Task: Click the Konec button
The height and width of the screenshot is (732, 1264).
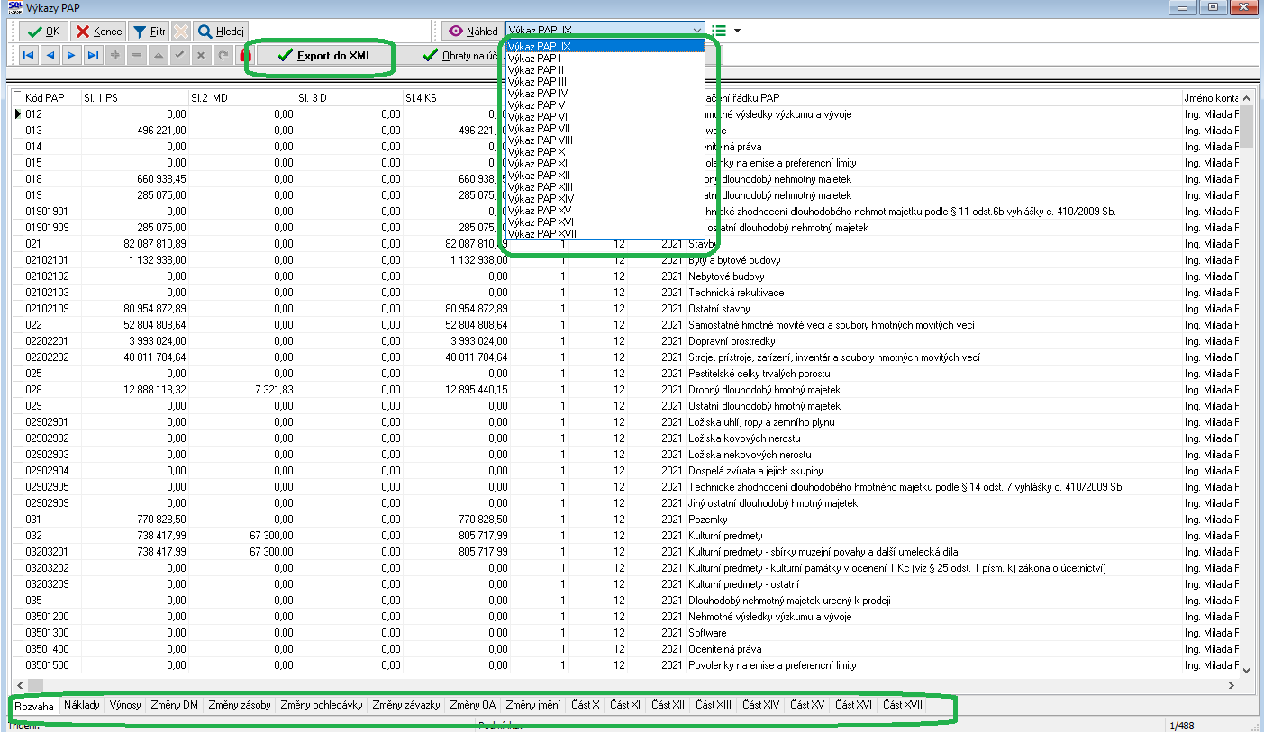Action: coord(98,32)
